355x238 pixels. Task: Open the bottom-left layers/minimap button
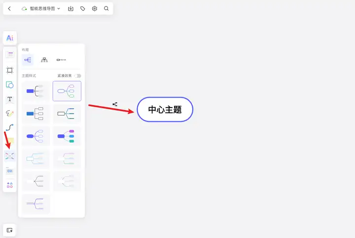pos(9,230)
